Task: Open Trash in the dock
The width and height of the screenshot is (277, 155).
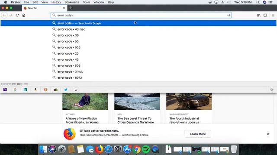Action: click(x=234, y=149)
